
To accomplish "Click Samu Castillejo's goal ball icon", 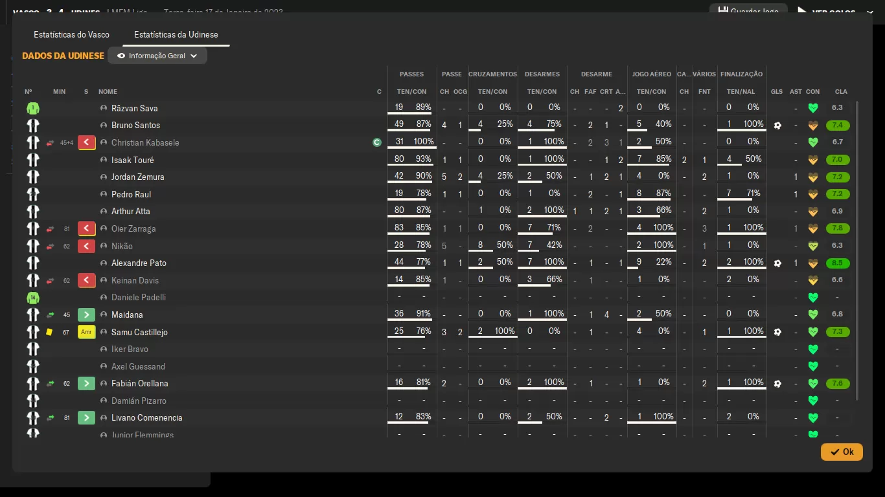I will [777, 332].
